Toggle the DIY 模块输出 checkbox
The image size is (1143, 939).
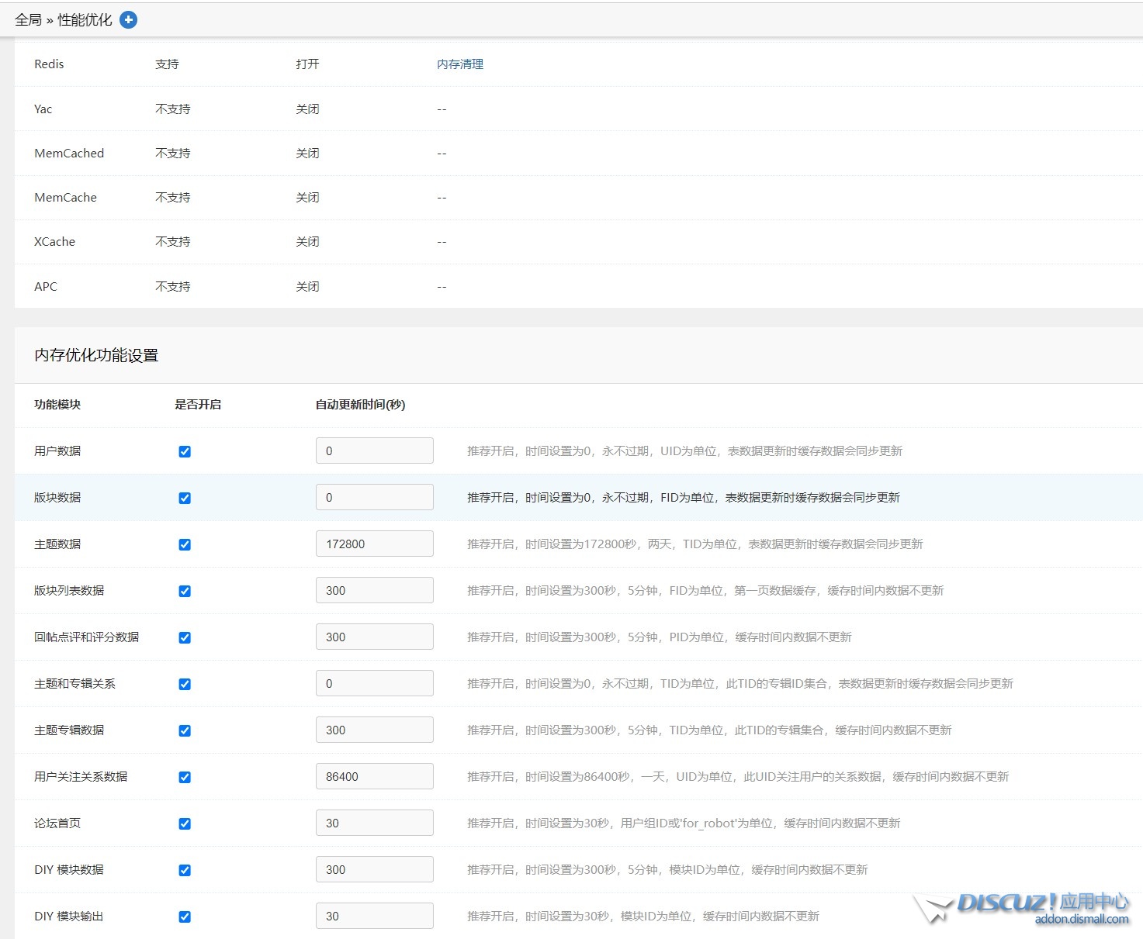[185, 917]
